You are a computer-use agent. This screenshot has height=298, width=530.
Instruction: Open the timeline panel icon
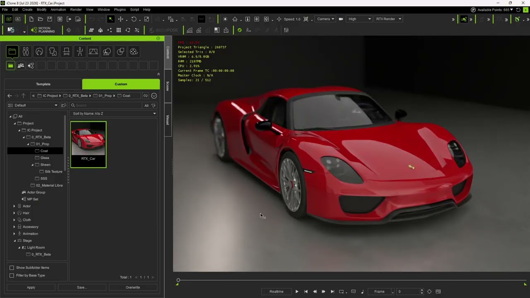(438, 291)
